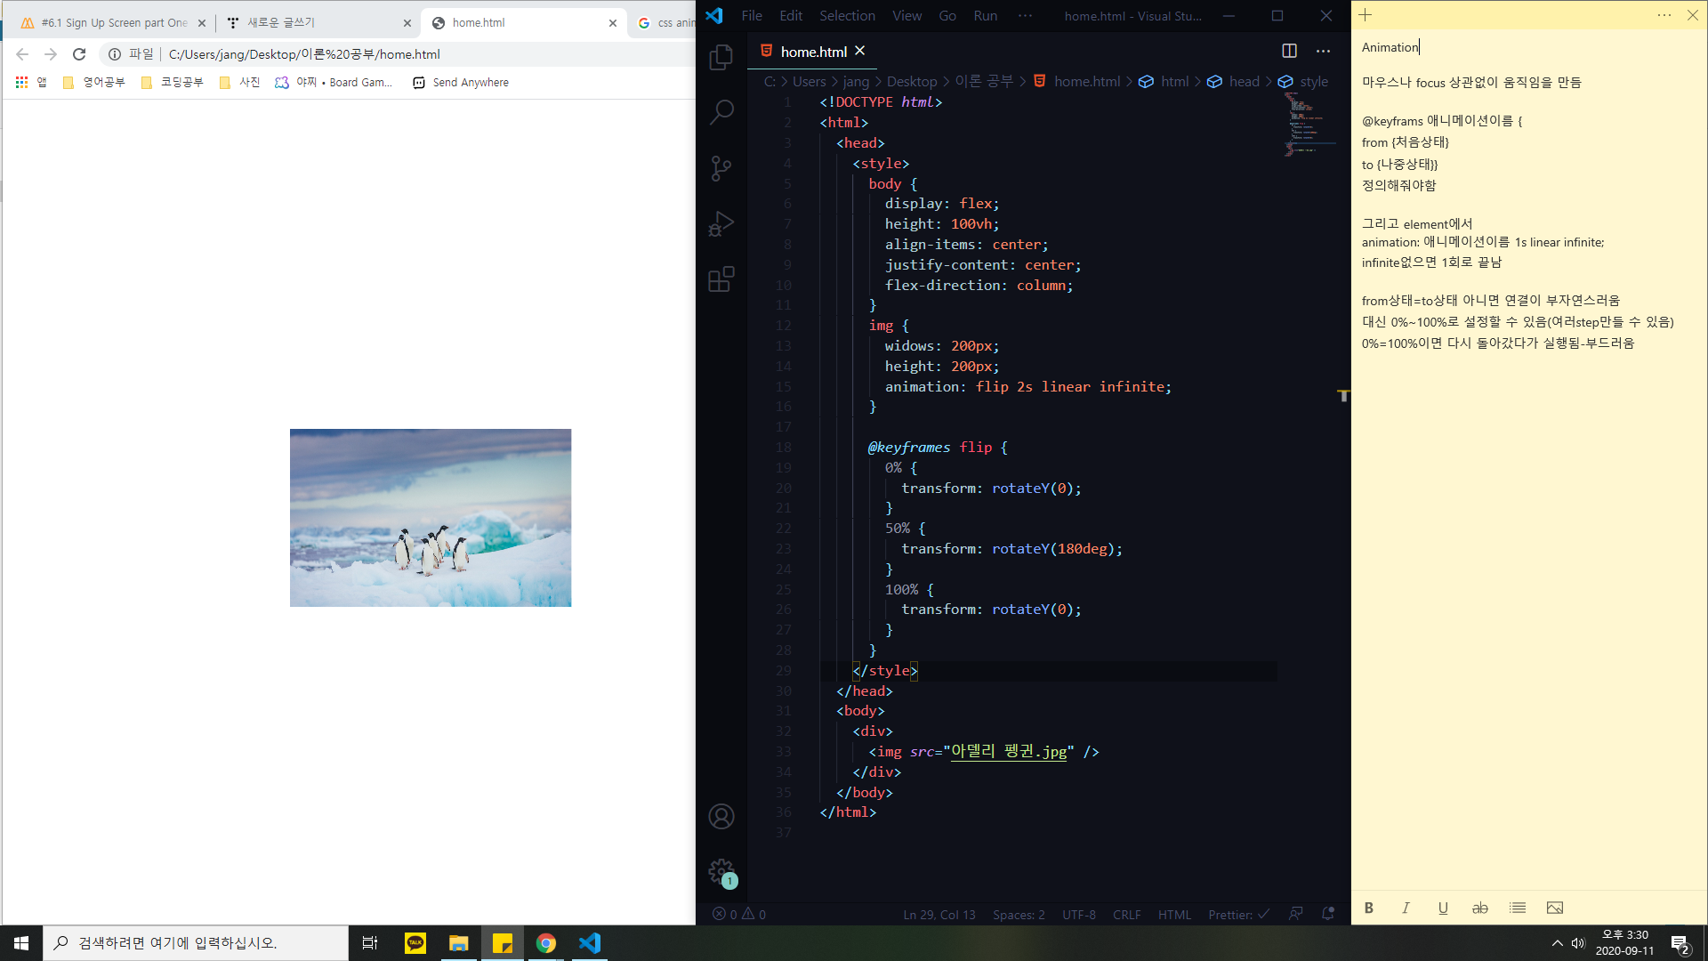Toggle italic formatting in Sticky Notes

pos(1406,908)
